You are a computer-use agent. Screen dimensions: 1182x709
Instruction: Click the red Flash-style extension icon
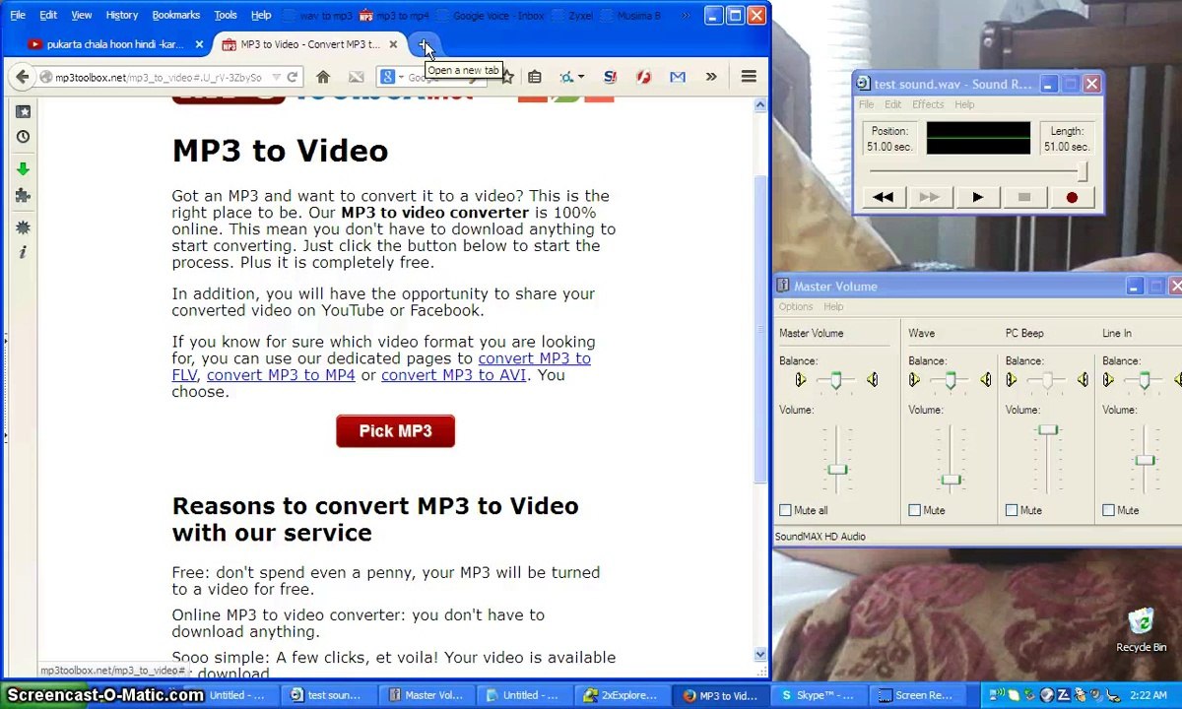[x=644, y=77]
